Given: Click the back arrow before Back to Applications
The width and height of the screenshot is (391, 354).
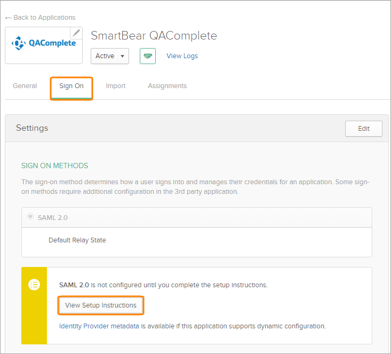Looking at the screenshot, I should 8,18.
